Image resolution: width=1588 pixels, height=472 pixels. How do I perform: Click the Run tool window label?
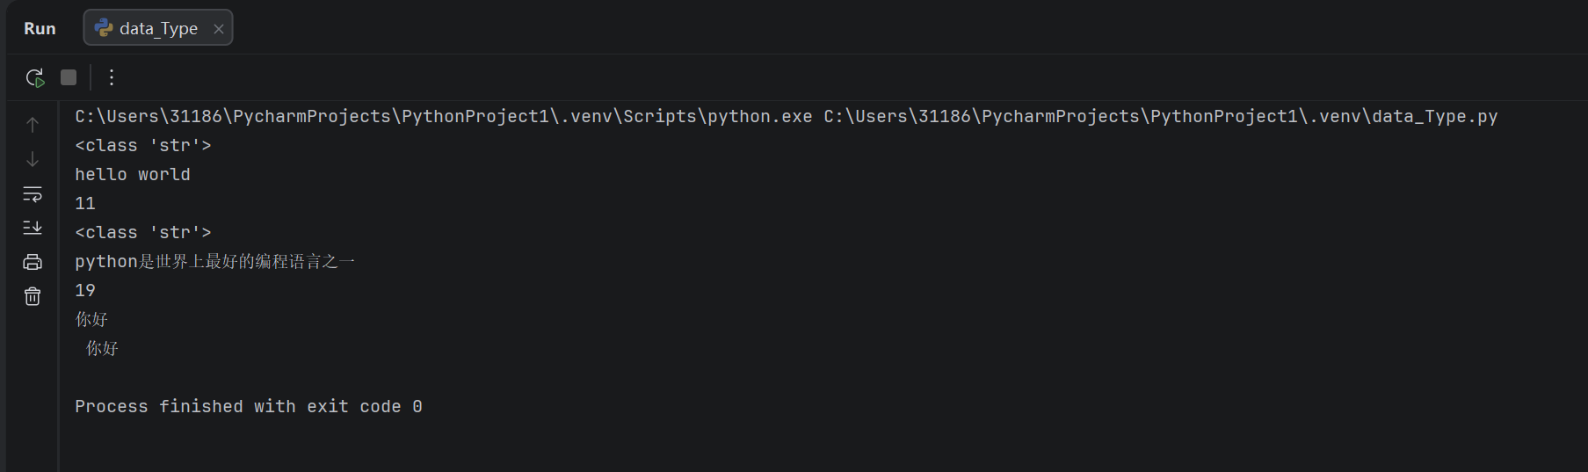pyautogui.click(x=40, y=28)
